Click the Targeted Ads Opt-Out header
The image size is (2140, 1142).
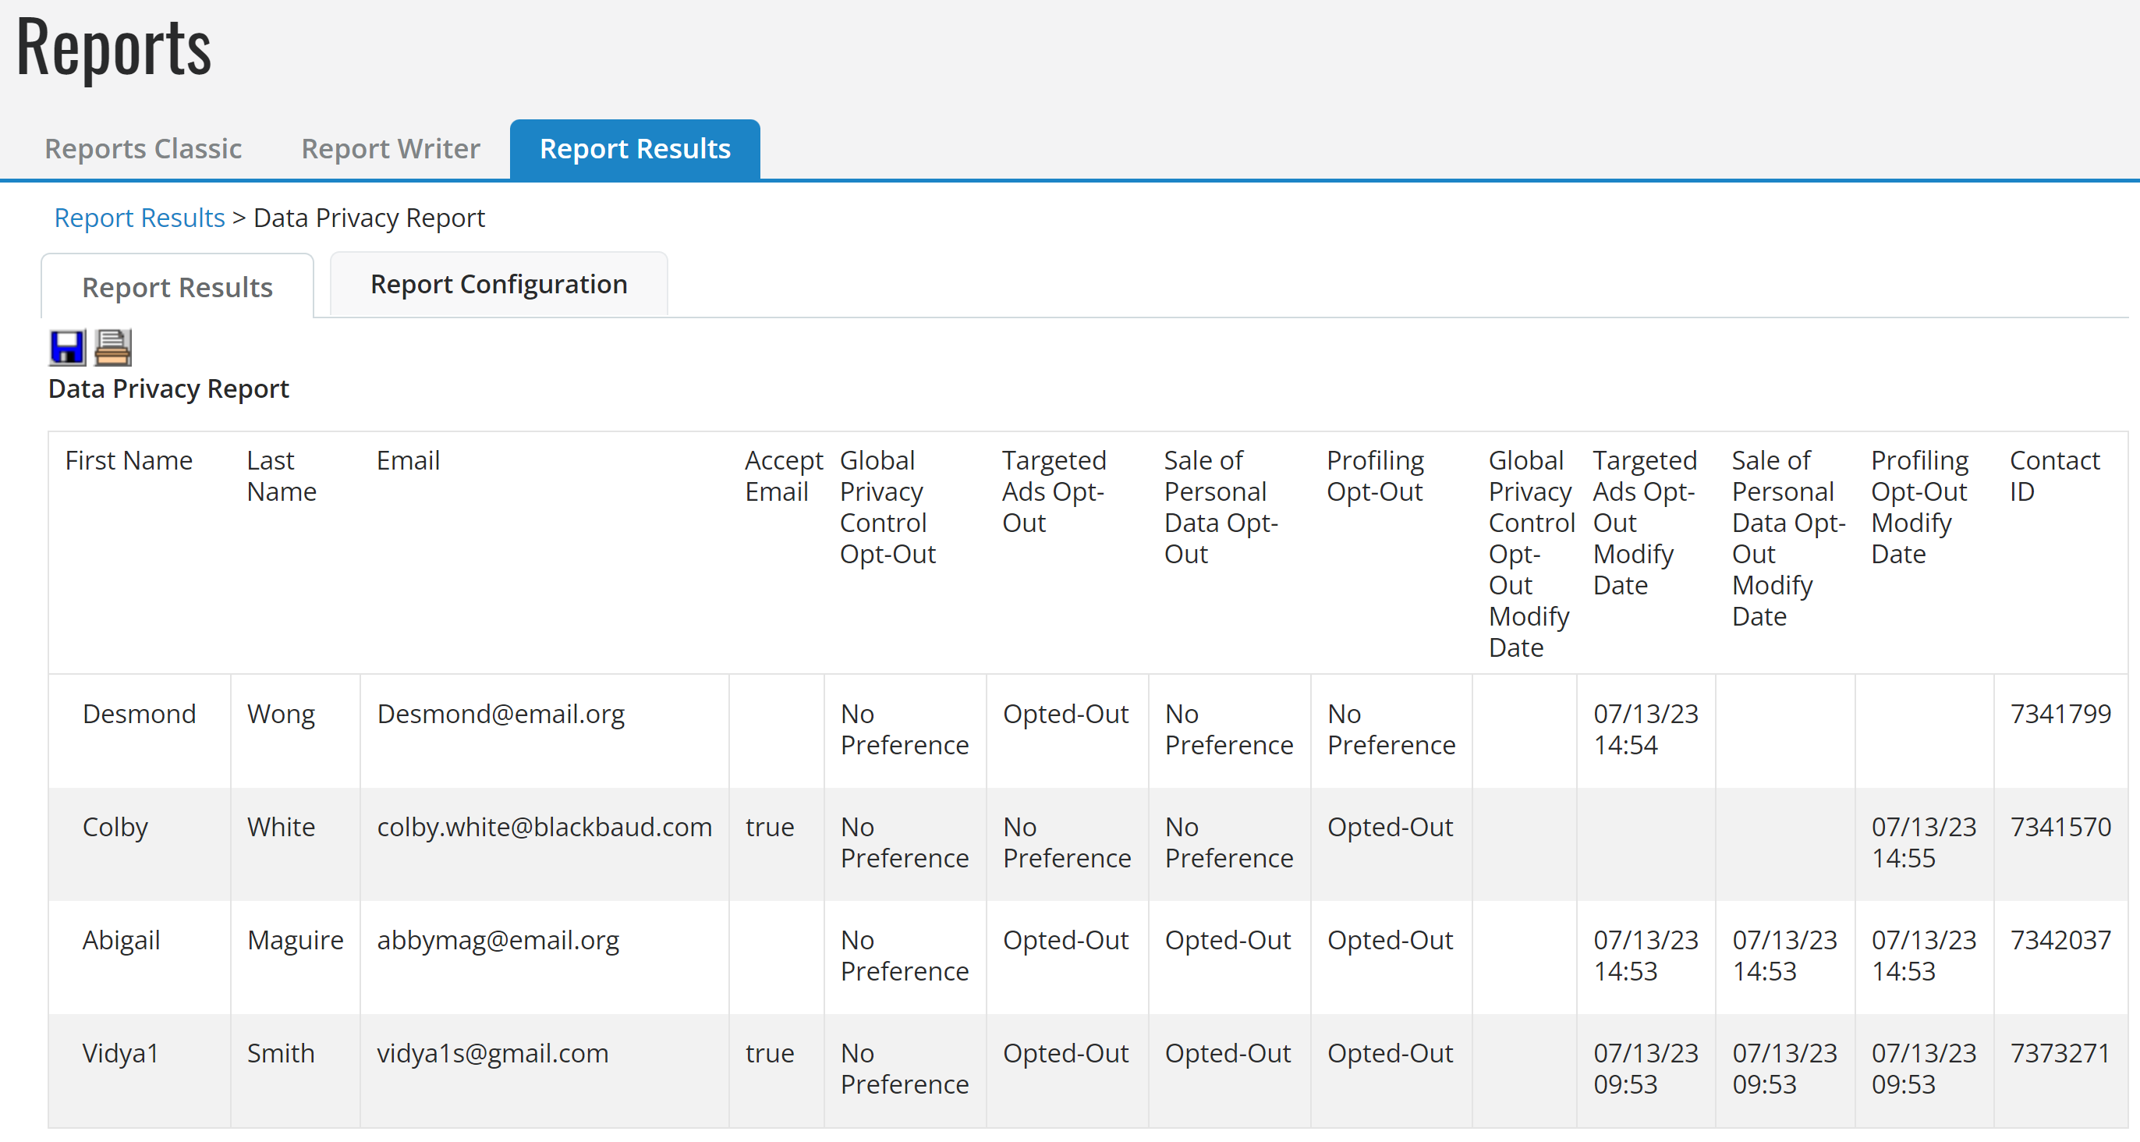1054,491
